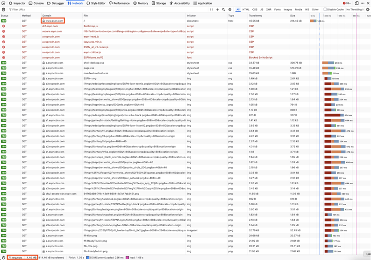The width and height of the screenshot is (371, 262).
Task: Switch to the Inspector tab
Action: point(17,3)
